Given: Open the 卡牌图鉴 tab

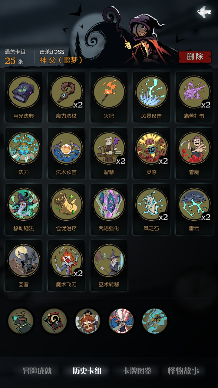Looking at the screenshot, I should (137, 371).
